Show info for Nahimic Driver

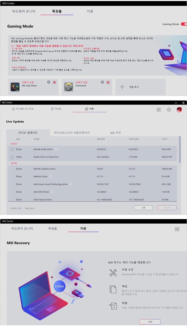(x=51, y=177)
